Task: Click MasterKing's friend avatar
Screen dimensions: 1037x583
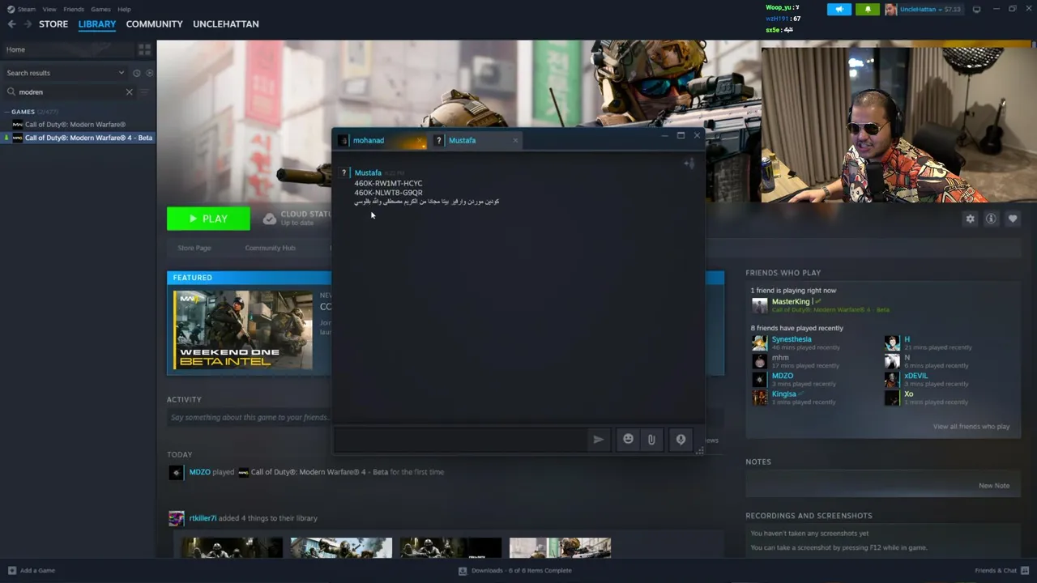Action: click(x=759, y=305)
